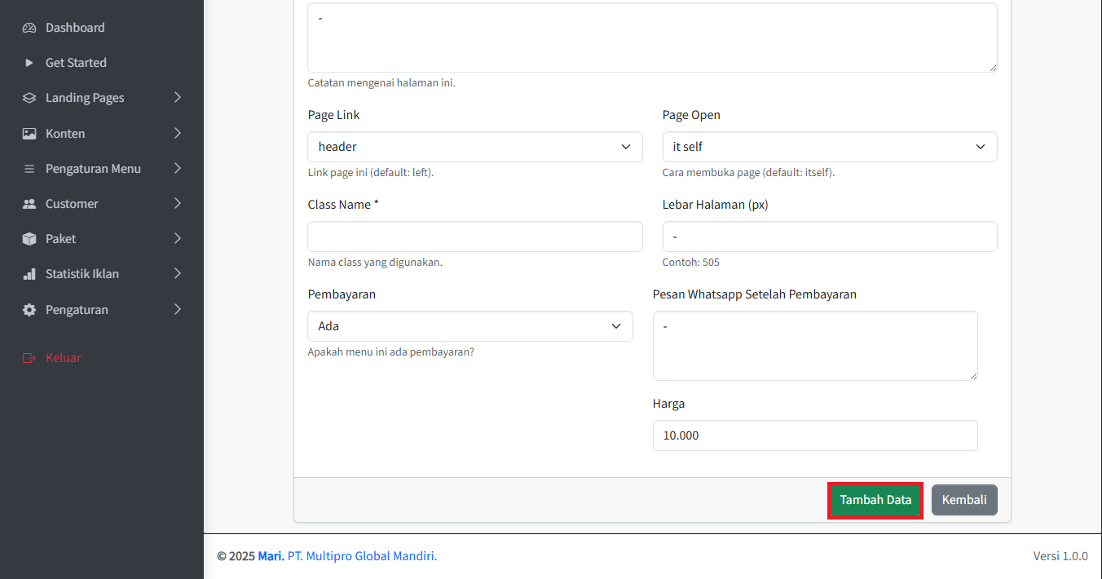Image resolution: width=1102 pixels, height=579 pixels.
Task: Click the Paket box icon
Action: click(x=29, y=239)
